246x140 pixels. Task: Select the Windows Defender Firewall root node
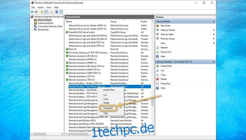tap(49, 17)
